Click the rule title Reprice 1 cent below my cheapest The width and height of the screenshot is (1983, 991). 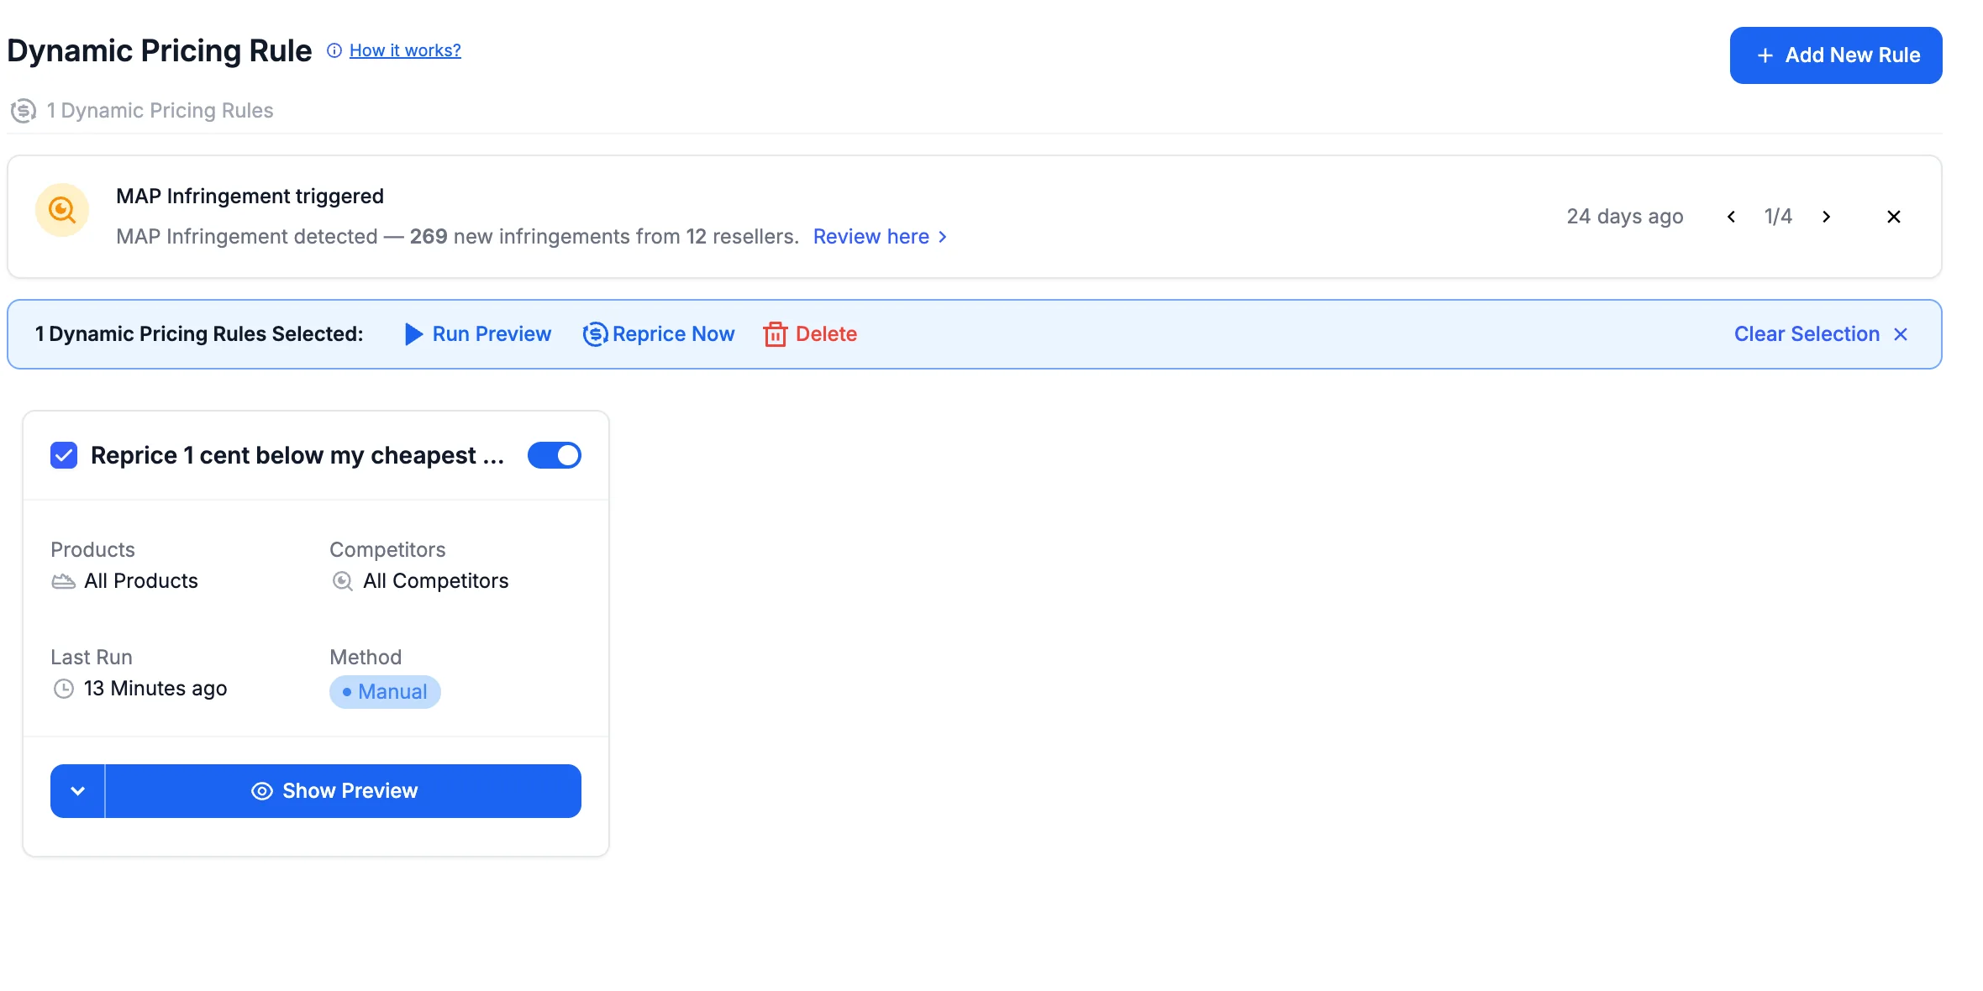(x=297, y=455)
